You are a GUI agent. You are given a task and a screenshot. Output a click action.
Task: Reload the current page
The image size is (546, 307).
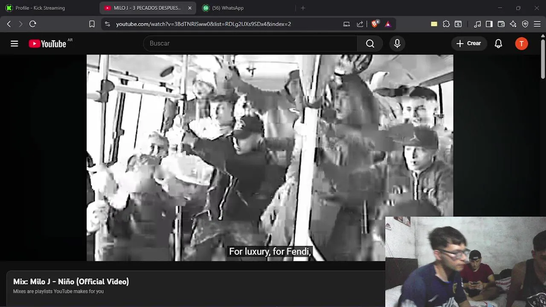pos(33,24)
